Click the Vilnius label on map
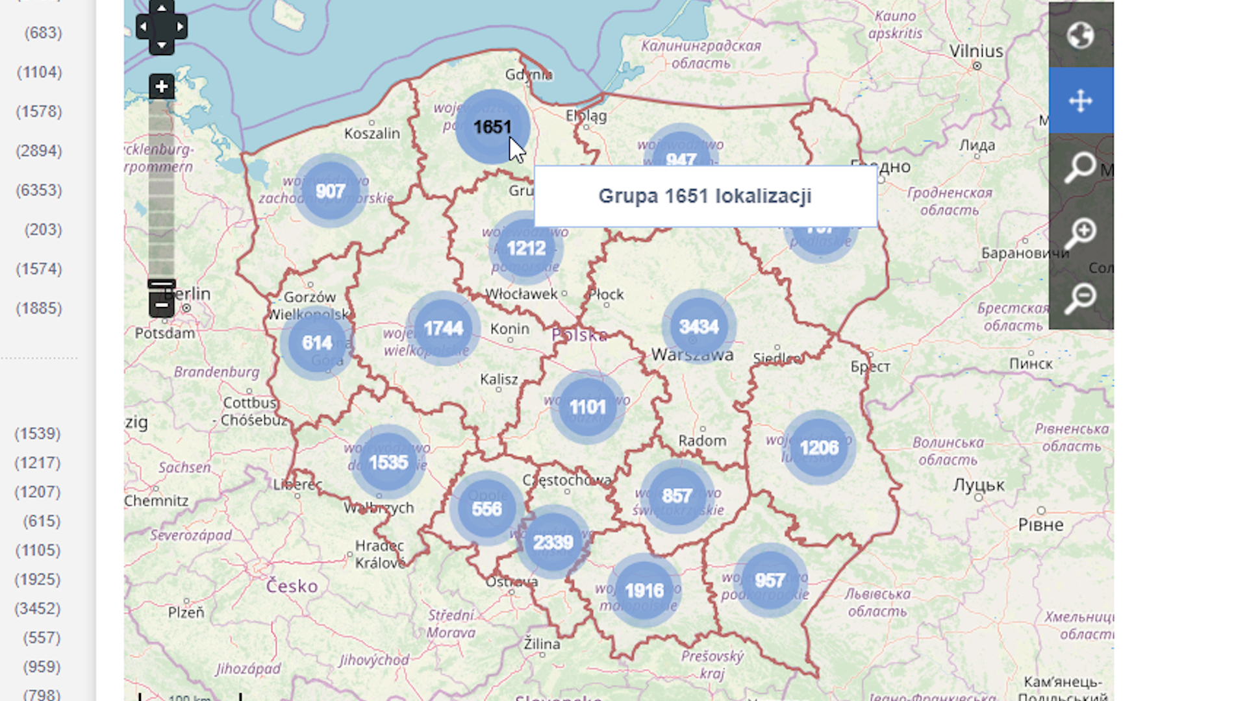Viewport: 1247px width, 701px height. [x=976, y=51]
